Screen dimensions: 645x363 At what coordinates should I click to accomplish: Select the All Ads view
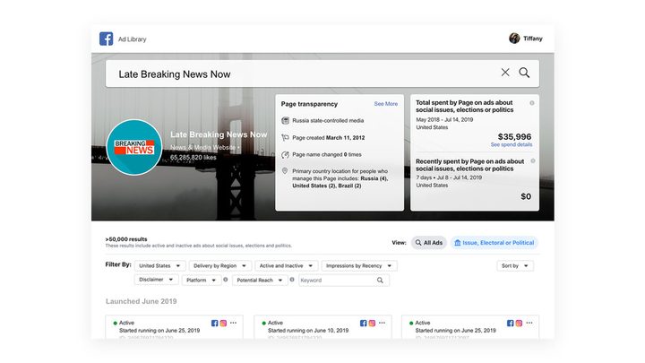[x=428, y=243]
